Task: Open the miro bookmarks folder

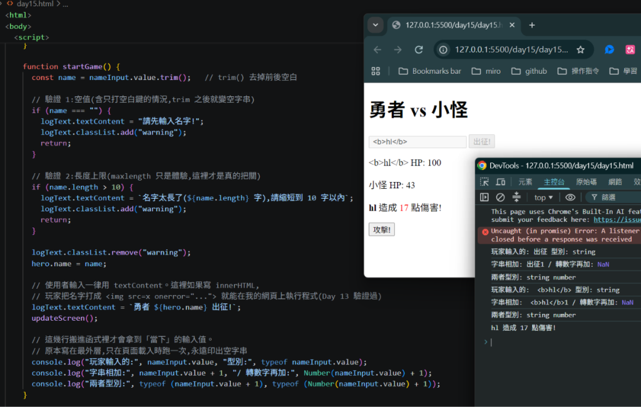Action: pyautogui.click(x=486, y=71)
